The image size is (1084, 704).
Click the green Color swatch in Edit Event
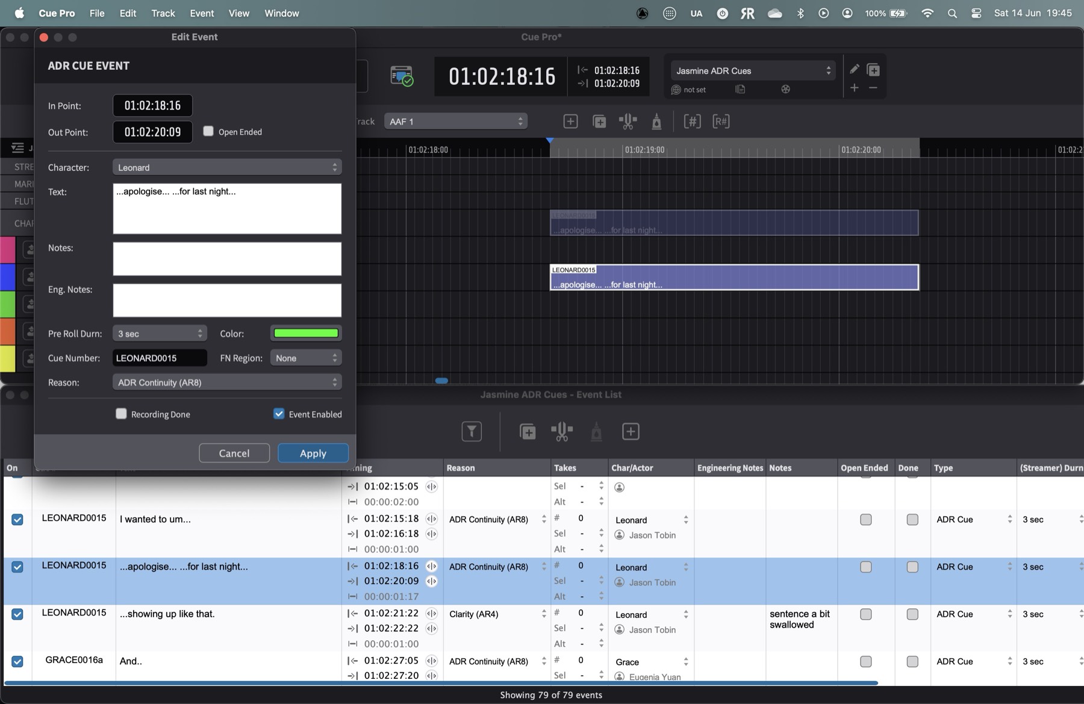[306, 333]
